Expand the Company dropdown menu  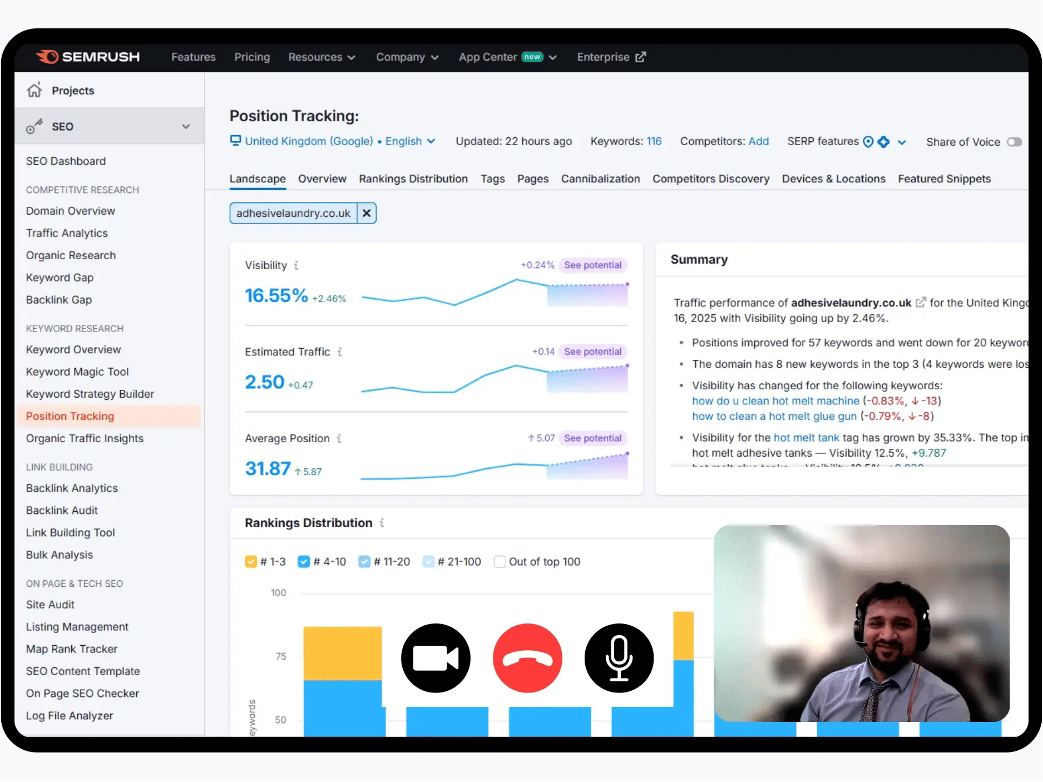[407, 57]
